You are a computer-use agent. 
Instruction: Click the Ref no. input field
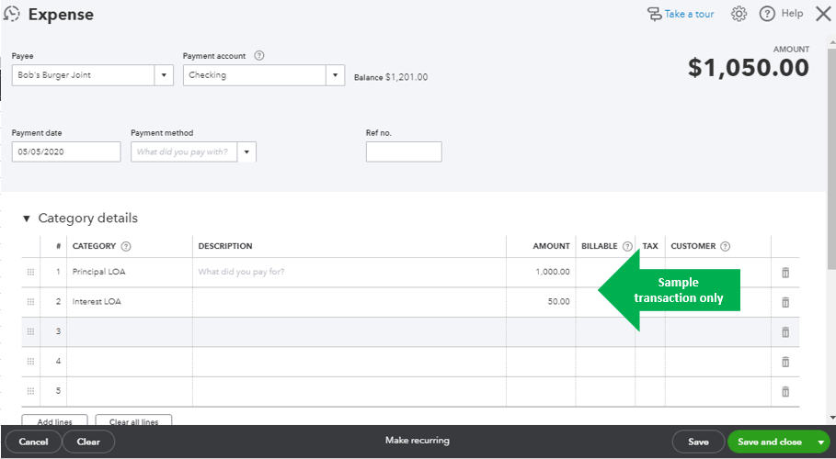[404, 151]
